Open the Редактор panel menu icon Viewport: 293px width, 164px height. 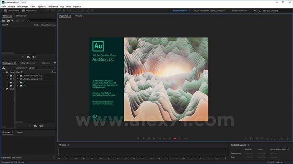pos(70,16)
